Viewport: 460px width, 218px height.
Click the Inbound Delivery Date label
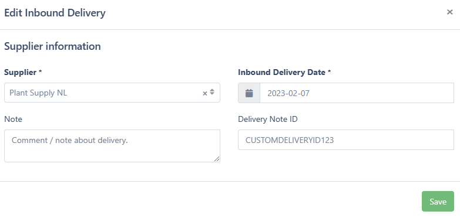(x=281, y=72)
